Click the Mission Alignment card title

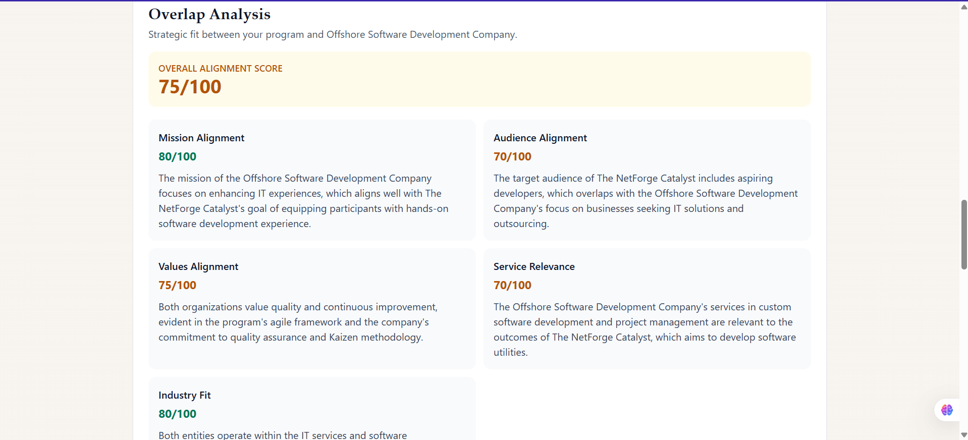[x=201, y=138]
